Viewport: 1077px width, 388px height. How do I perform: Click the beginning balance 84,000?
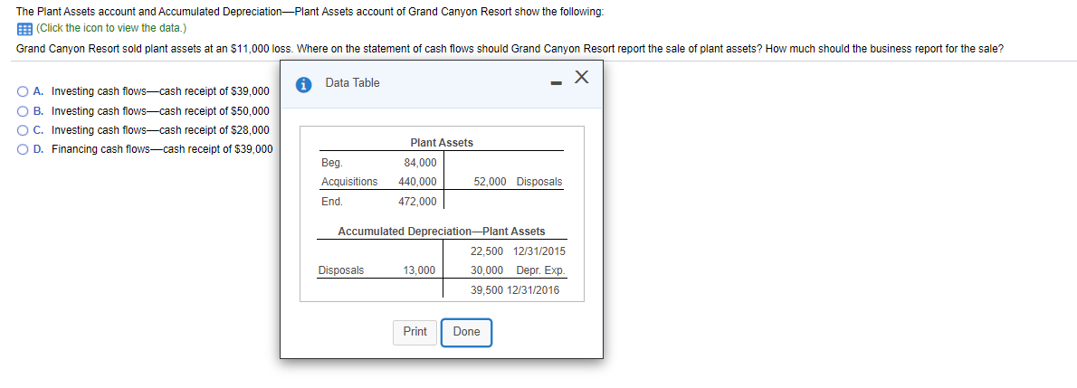tap(420, 163)
